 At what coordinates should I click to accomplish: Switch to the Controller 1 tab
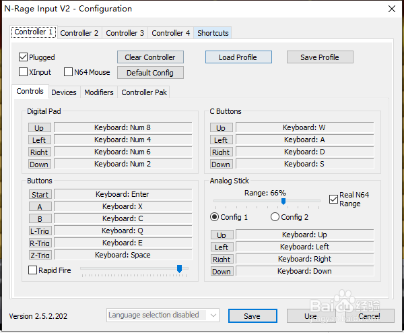point(34,32)
